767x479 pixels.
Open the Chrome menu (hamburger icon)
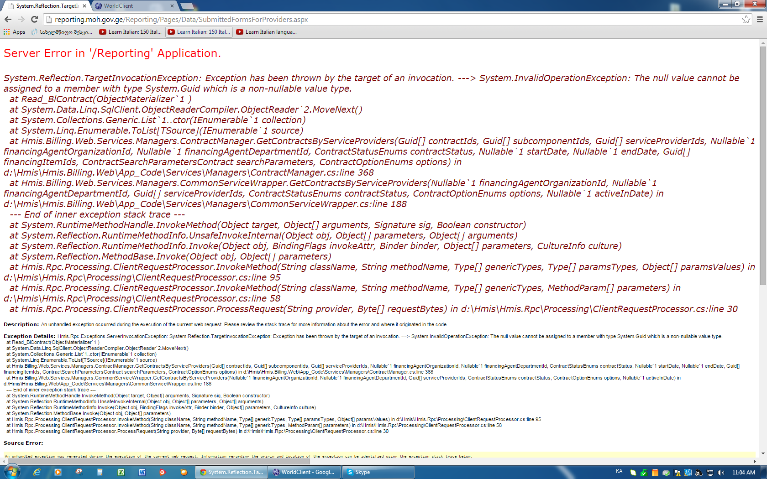(x=760, y=19)
